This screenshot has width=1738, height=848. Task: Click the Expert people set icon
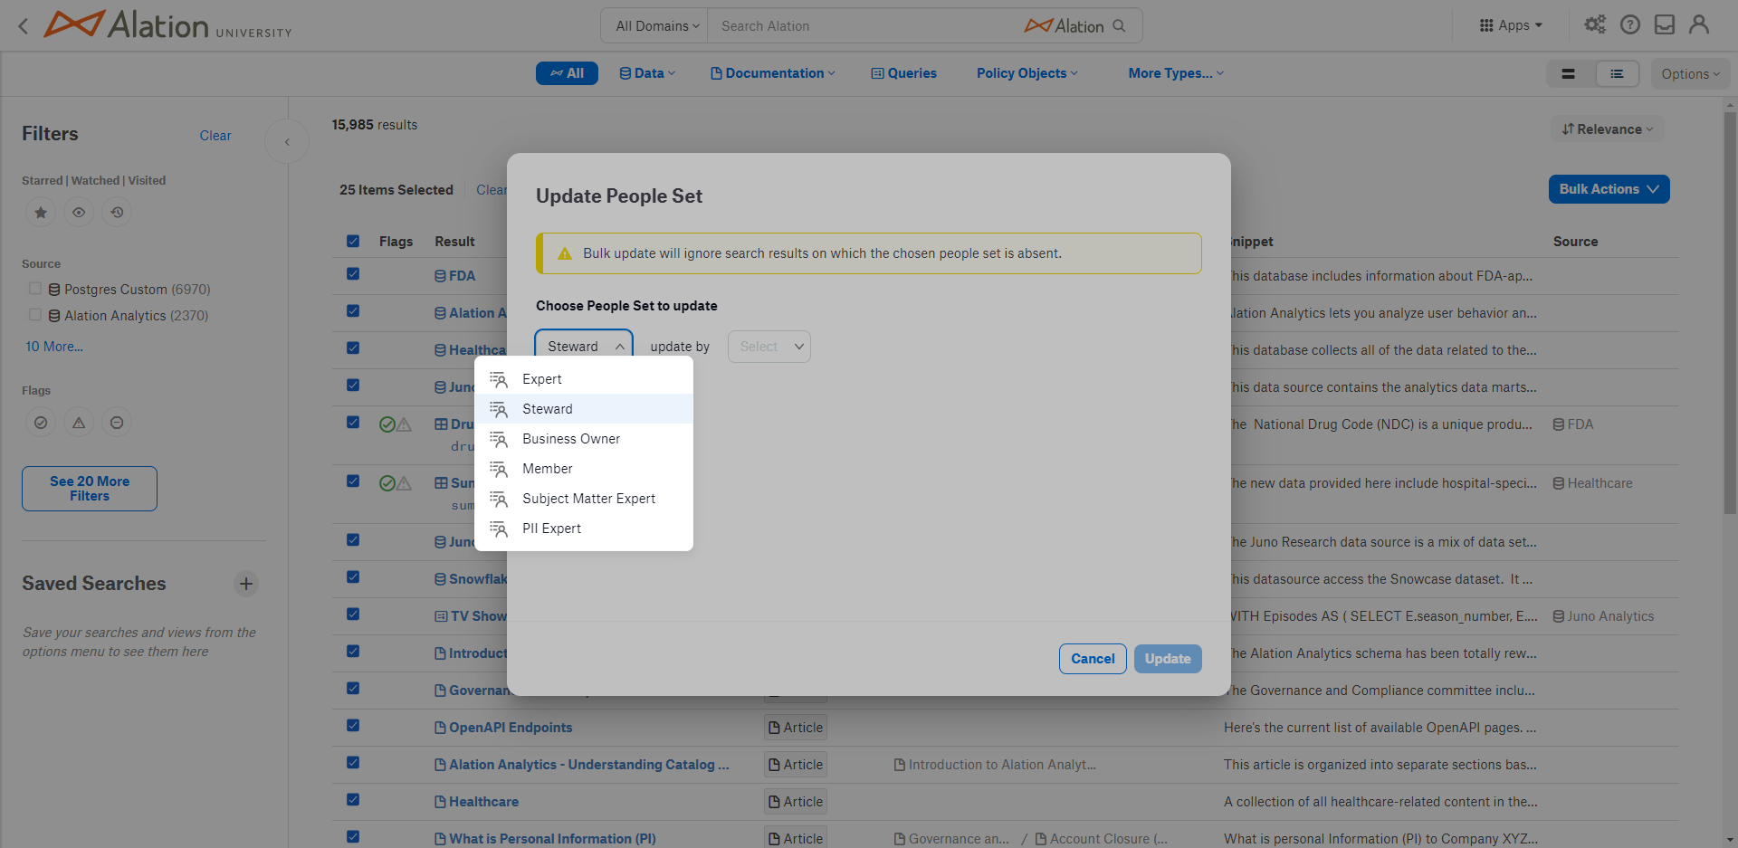tap(499, 379)
